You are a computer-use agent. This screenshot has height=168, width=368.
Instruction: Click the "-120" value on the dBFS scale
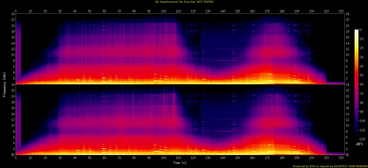[x=363, y=139]
